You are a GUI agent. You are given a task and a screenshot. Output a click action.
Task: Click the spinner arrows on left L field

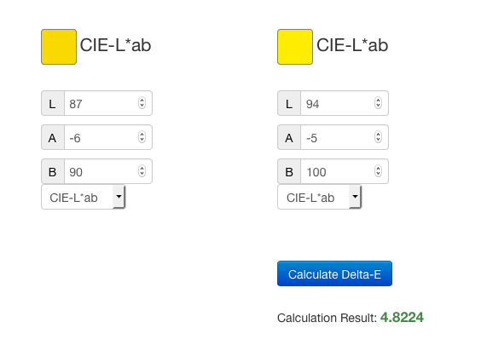[142, 103]
